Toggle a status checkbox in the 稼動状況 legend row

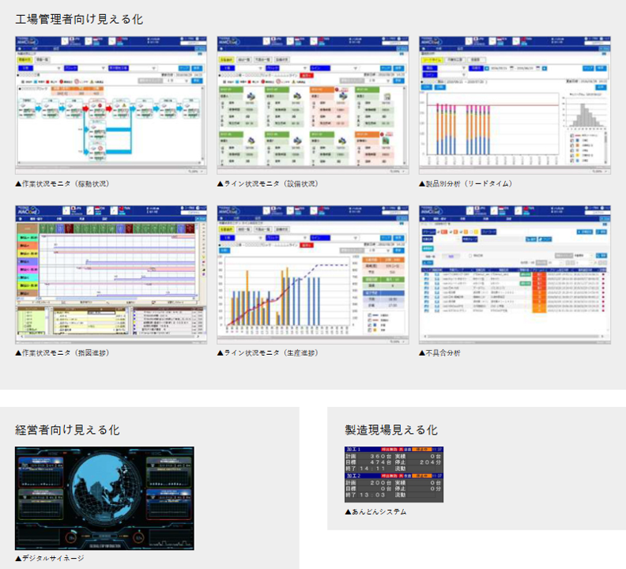tap(21, 81)
